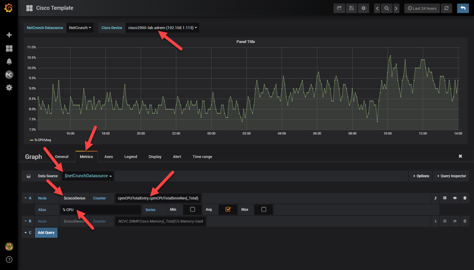The width and height of the screenshot is (474, 270).
Task: Click the % CPU\Avg legend entry
Action: coord(43,140)
